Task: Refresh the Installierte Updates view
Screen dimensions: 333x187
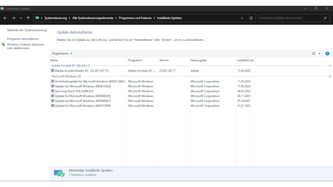Action: pos(251,18)
